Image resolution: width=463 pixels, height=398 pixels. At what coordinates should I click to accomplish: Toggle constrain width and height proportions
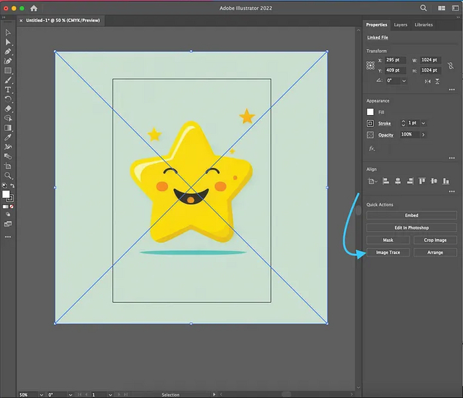pyautogui.click(x=452, y=65)
